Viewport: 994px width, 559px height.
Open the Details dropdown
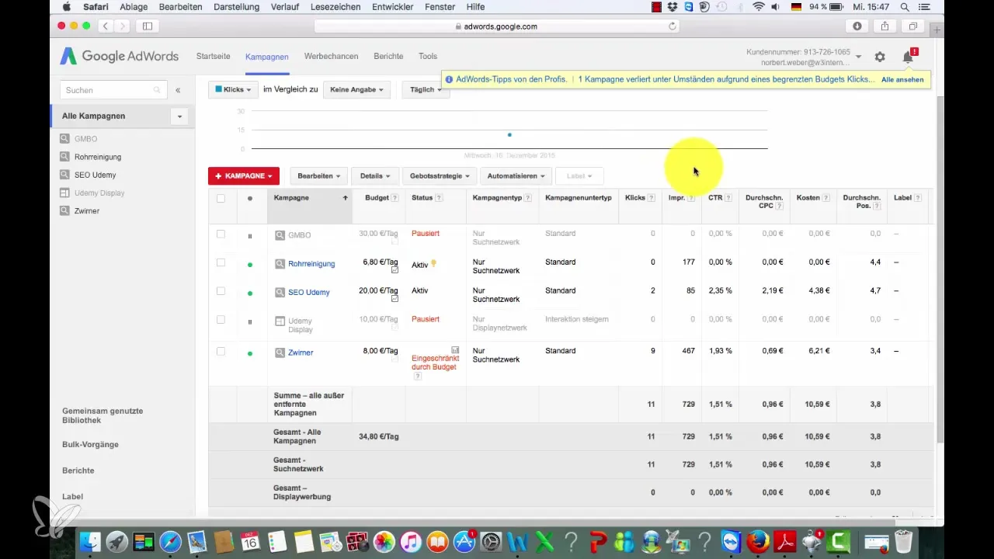[x=374, y=175]
